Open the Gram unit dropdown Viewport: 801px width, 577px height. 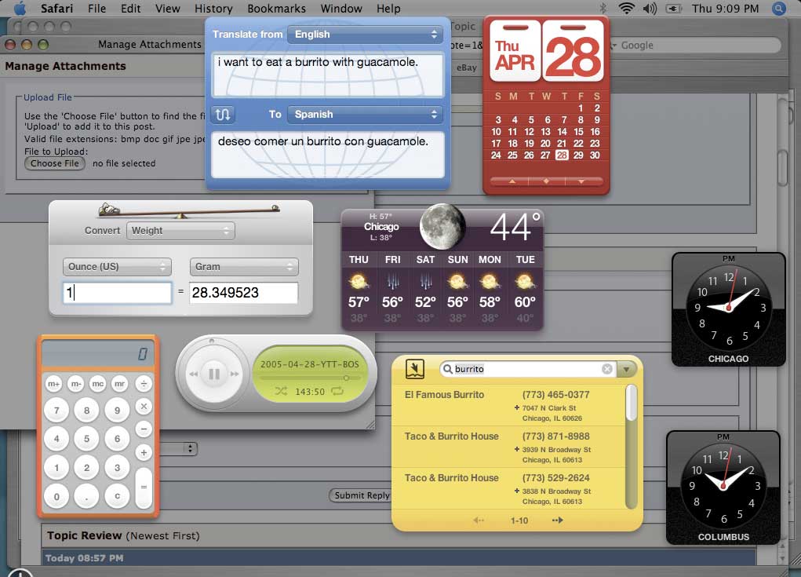(244, 266)
